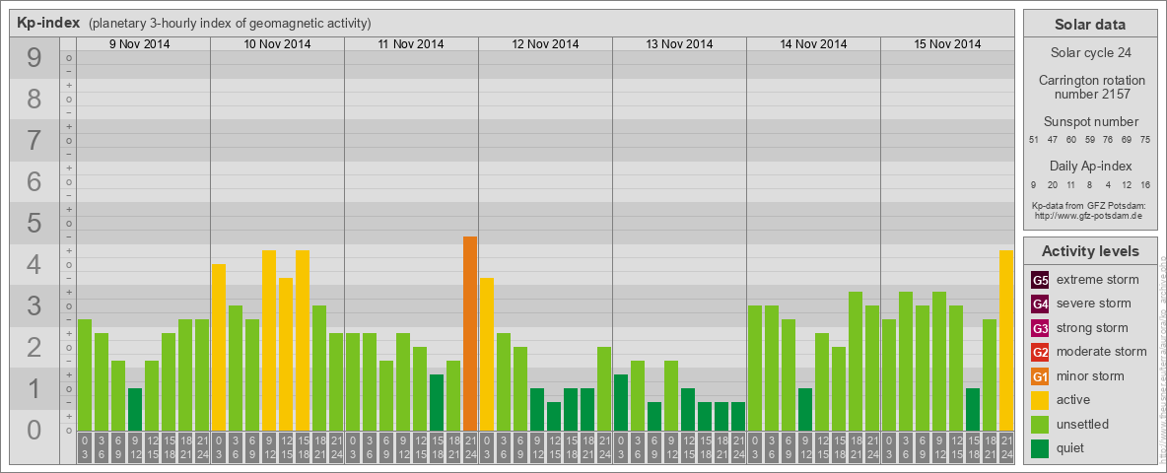Viewport: 1167px width, 473px height.
Task: Click the yellow bar on 10 Nov 0-3
Action: tap(219, 347)
